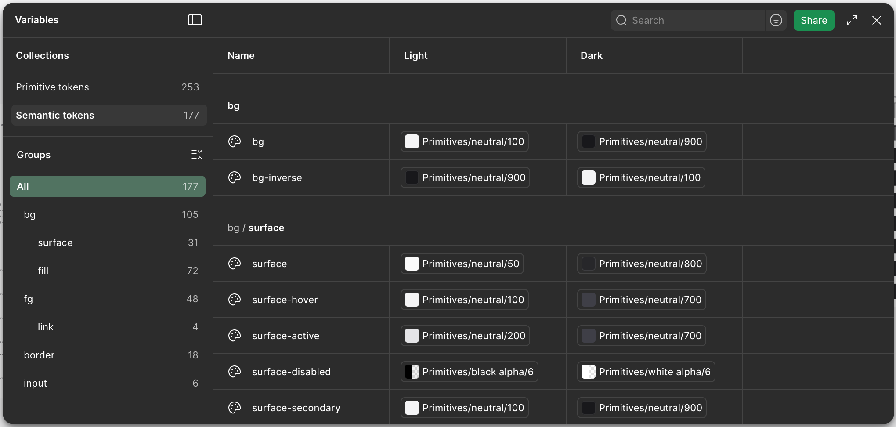This screenshot has width=896, height=427.
Task: Select the border group in sidebar
Action: pyautogui.click(x=108, y=355)
